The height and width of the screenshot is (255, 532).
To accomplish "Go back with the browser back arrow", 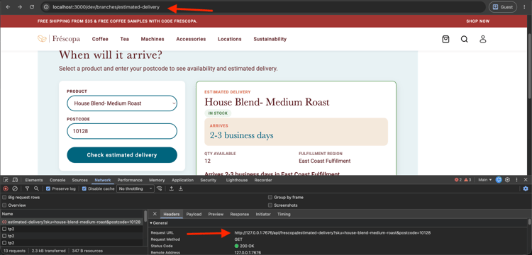I will pyautogui.click(x=8, y=7).
